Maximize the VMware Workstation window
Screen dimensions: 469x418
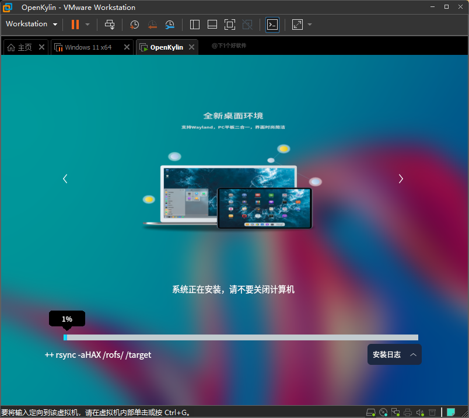click(x=447, y=6)
